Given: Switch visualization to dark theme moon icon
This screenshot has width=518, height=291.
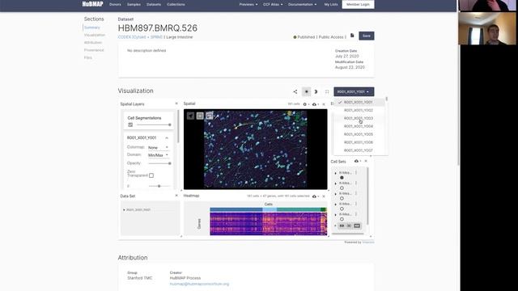Looking at the screenshot, I should click(x=316, y=91).
